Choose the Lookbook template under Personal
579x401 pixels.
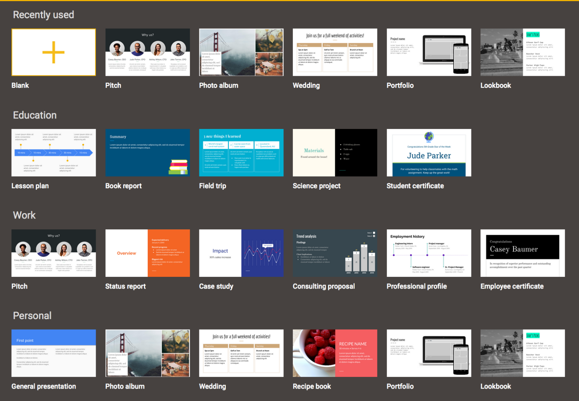(x=522, y=353)
